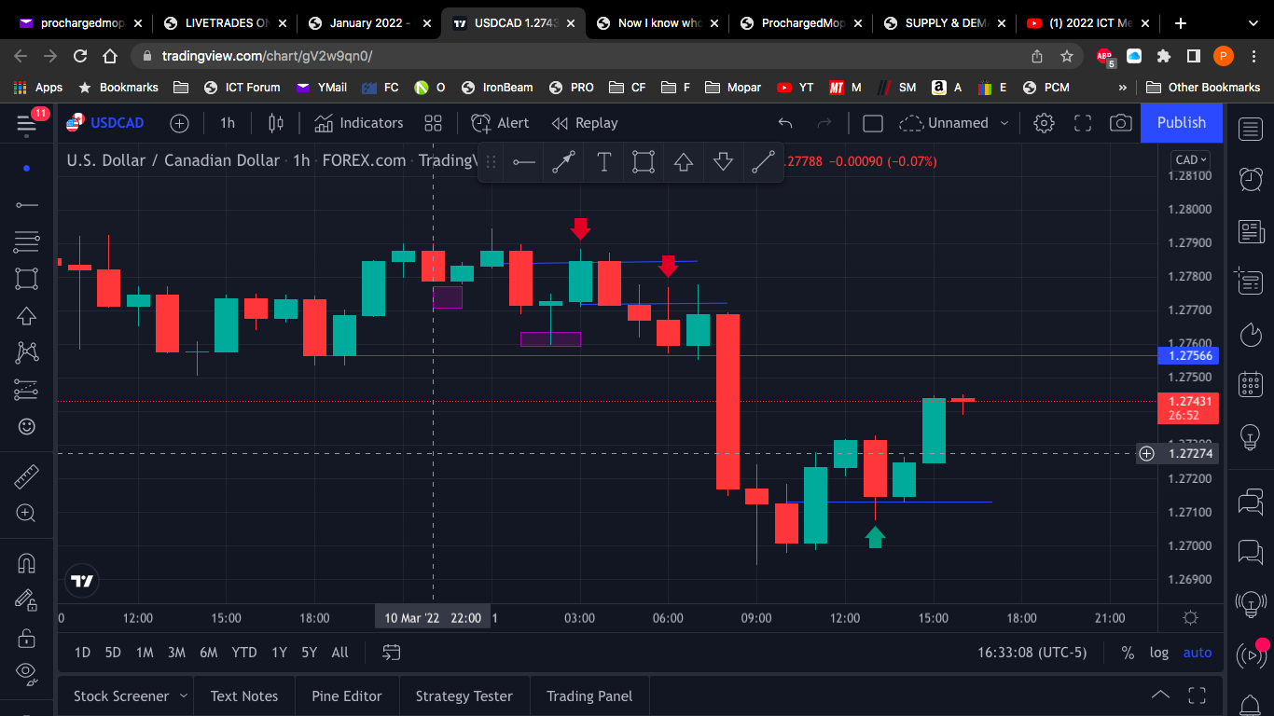1274x716 pixels.
Task: Select the rectangle tool in floating toolbar
Action: coord(643,162)
